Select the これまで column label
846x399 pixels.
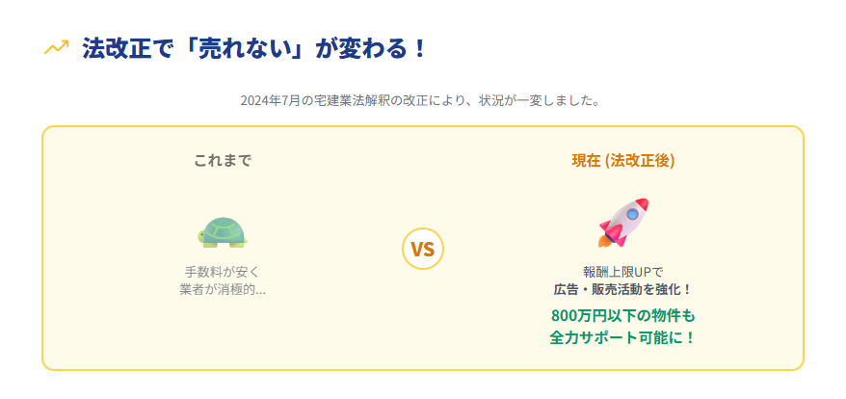pos(223,160)
